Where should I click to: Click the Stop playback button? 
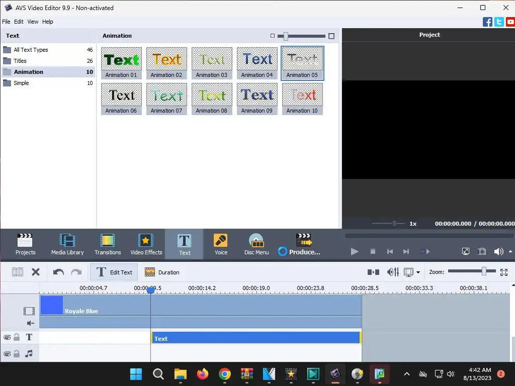[x=373, y=251]
